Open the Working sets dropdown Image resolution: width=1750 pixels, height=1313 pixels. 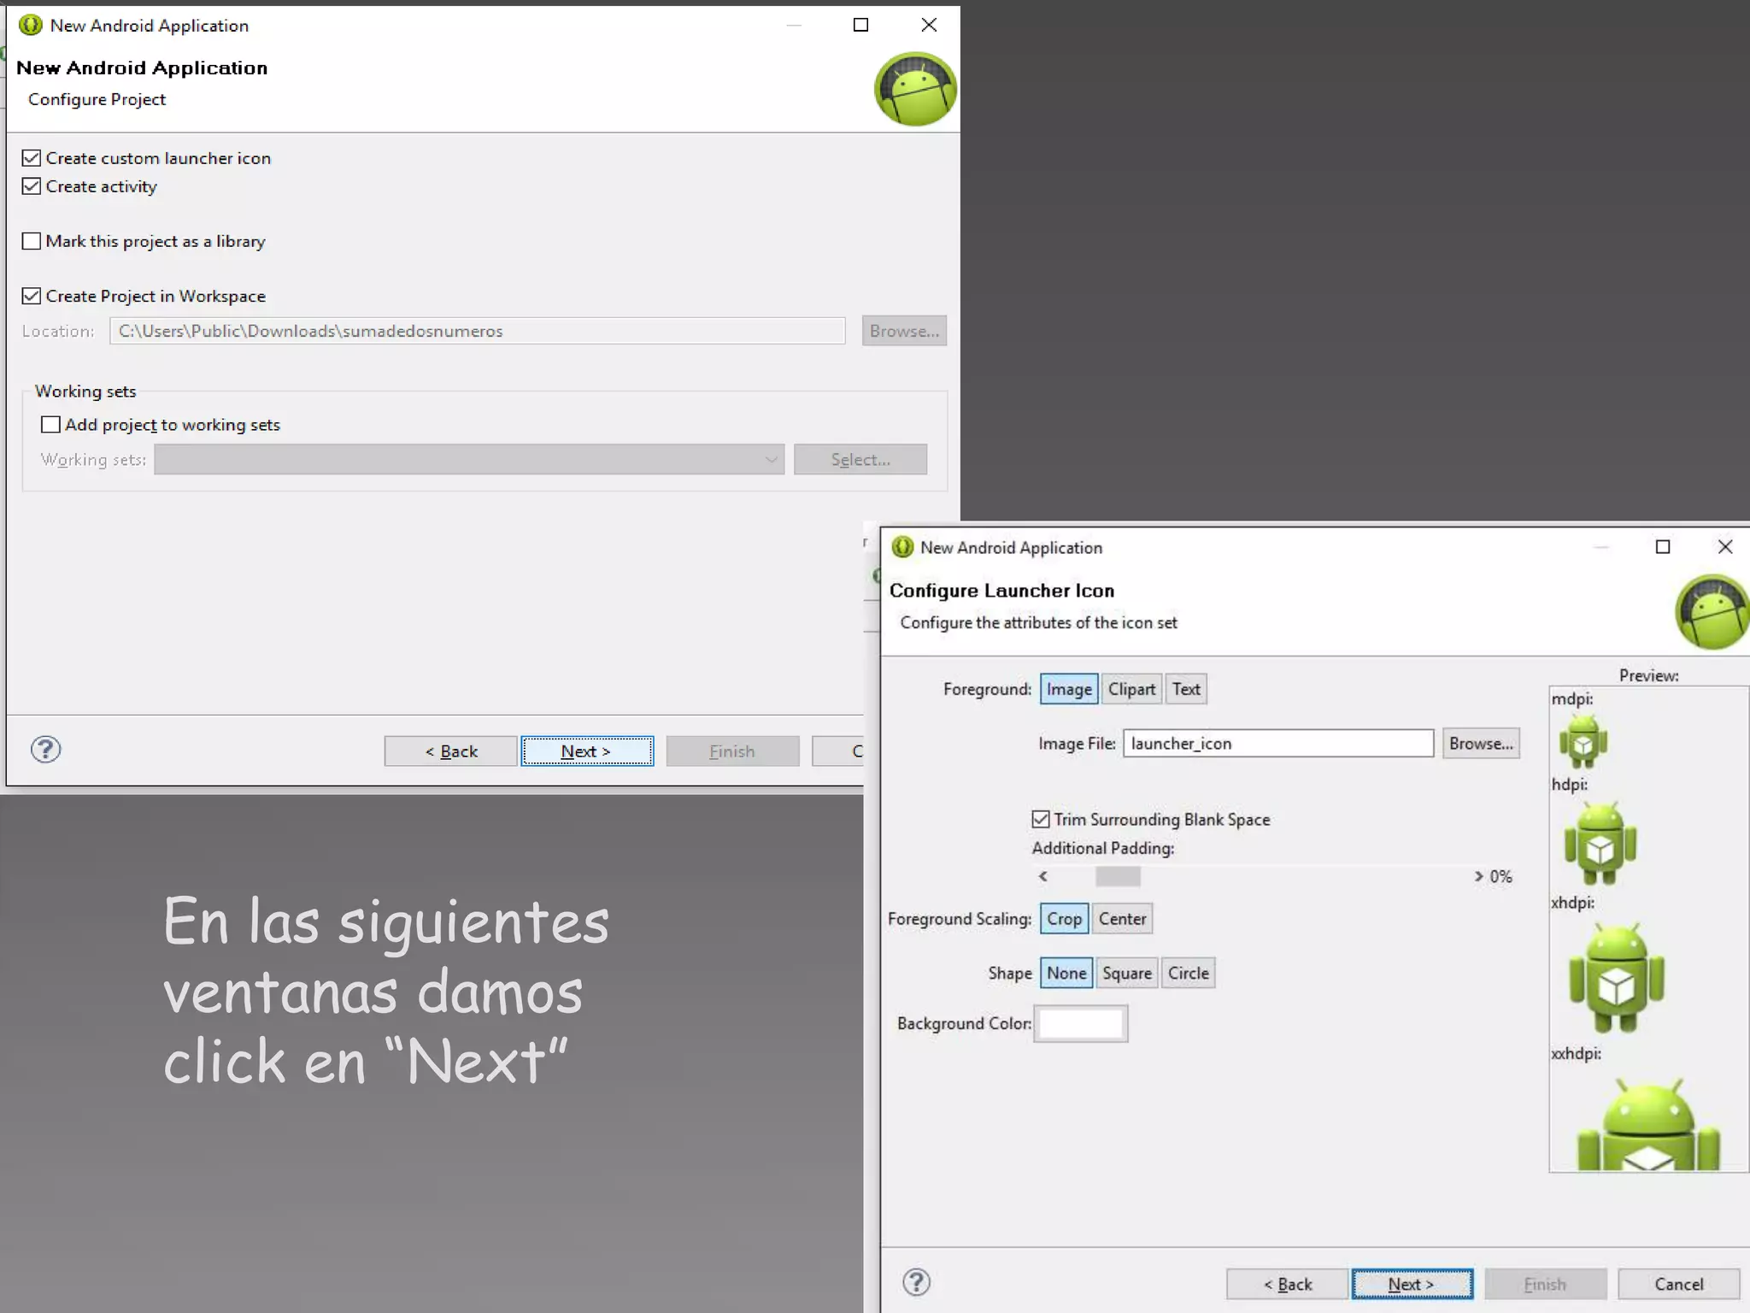coord(469,459)
